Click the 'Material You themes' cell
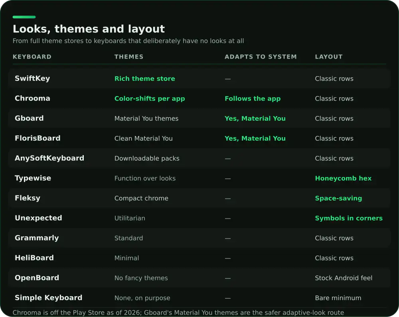The width and height of the screenshot is (399, 317). click(146, 118)
